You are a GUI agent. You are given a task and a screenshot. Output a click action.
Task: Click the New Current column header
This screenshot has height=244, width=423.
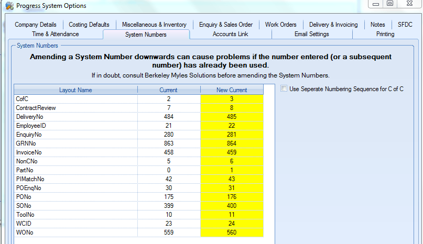pos(232,90)
